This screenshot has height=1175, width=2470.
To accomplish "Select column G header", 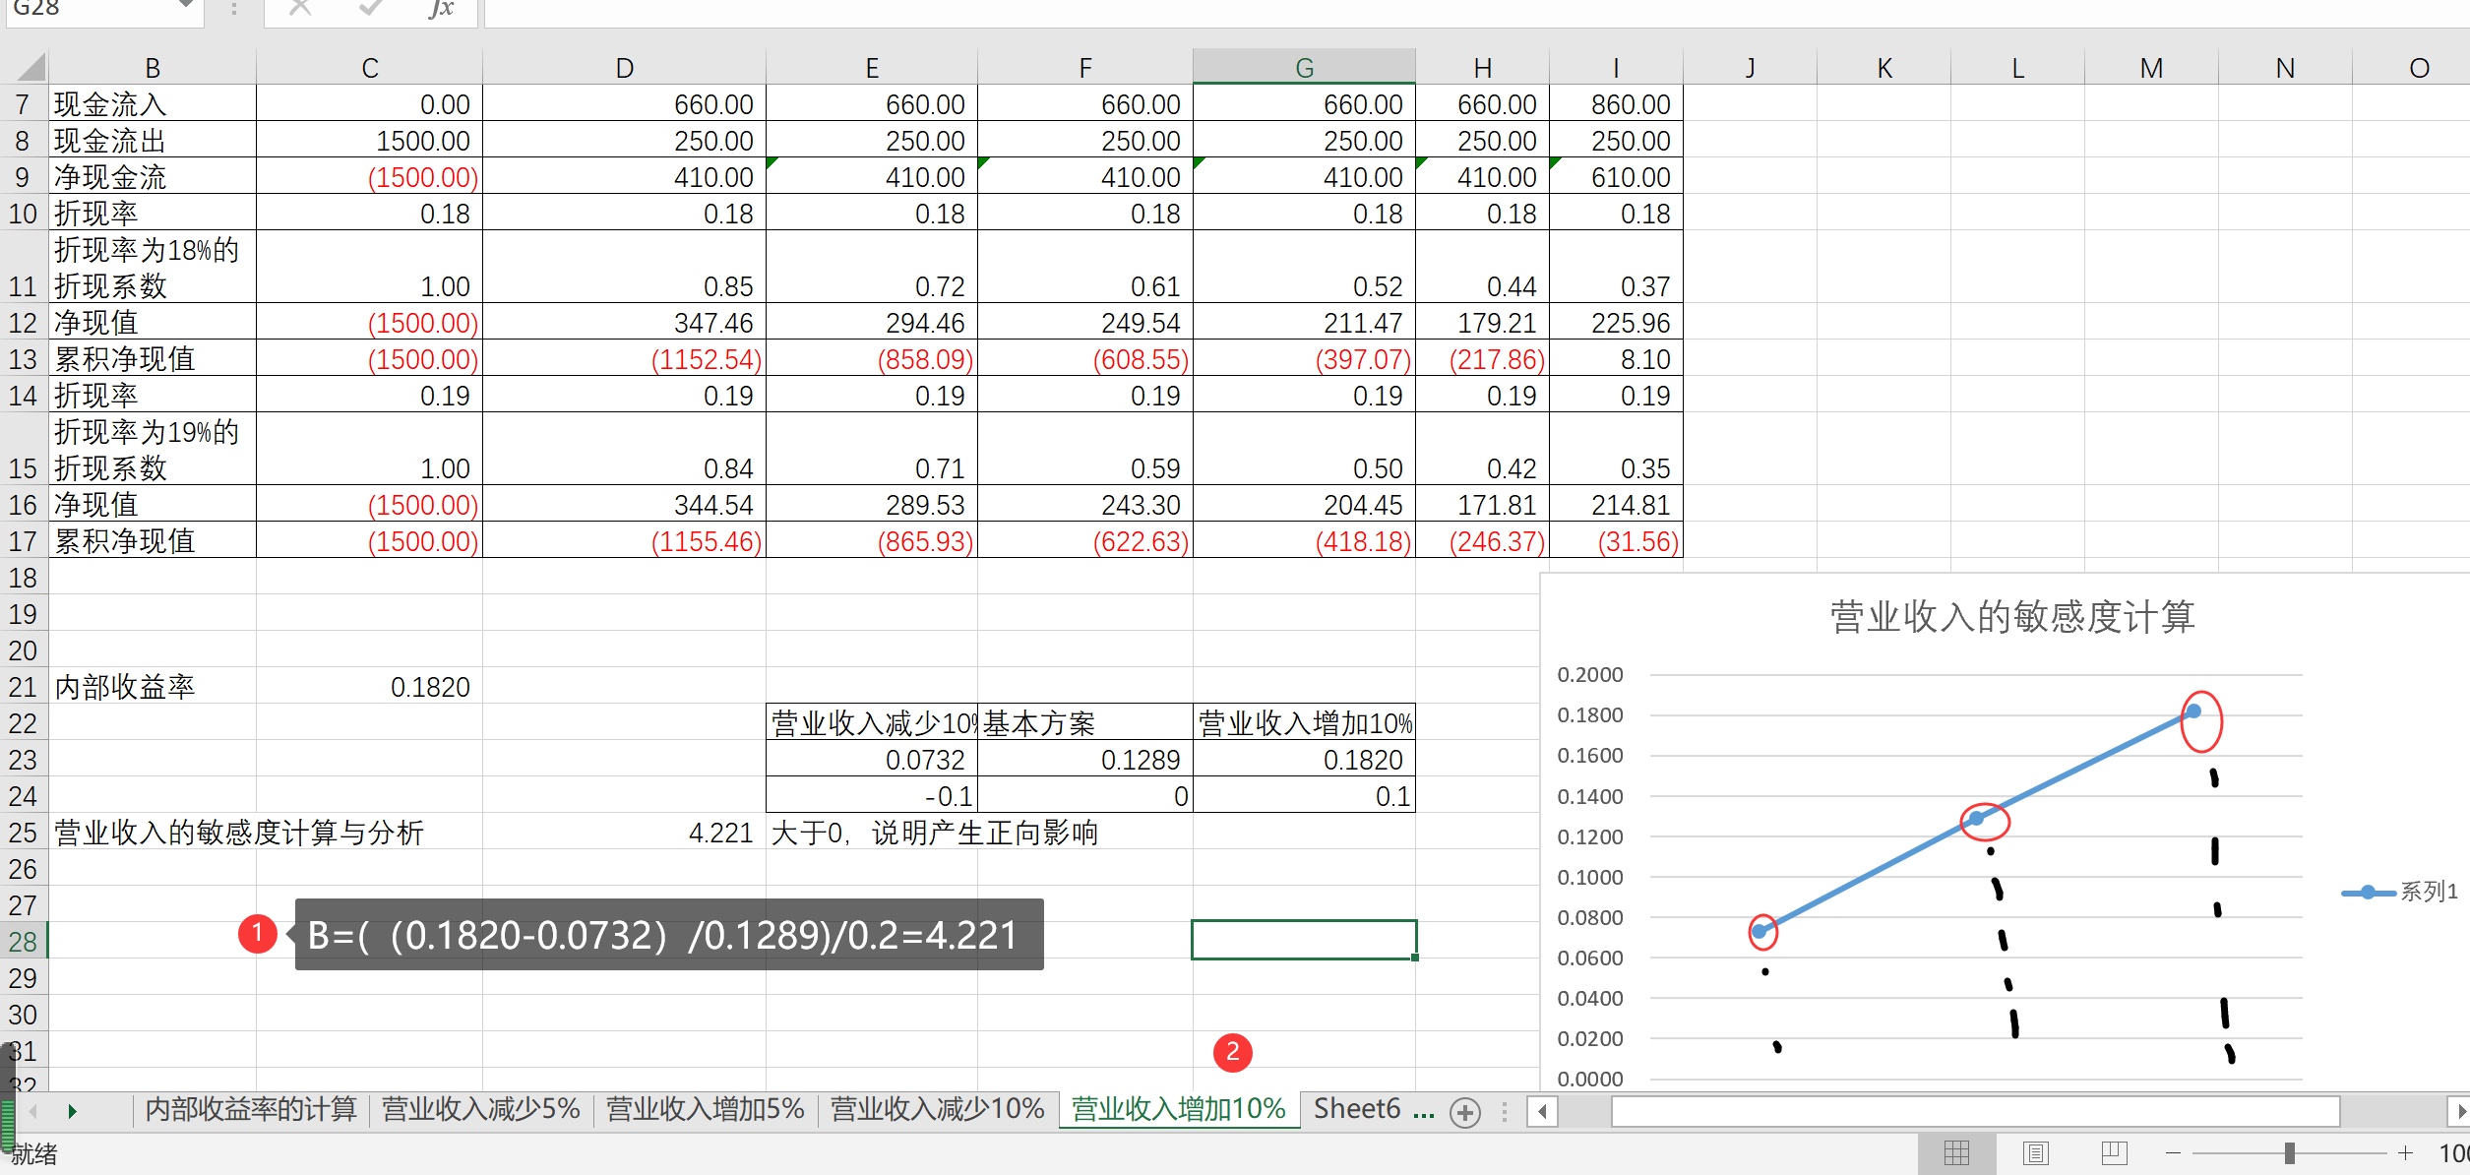I will tap(1304, 67).
